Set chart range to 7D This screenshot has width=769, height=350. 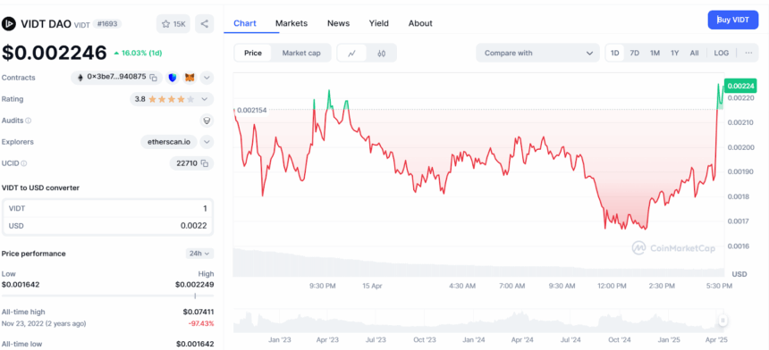coord(635,53)
